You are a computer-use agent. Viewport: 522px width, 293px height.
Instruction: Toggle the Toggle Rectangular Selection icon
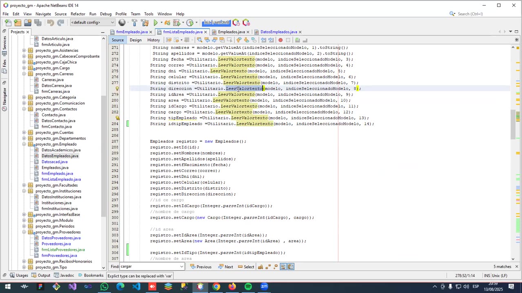tap(229, 40)
